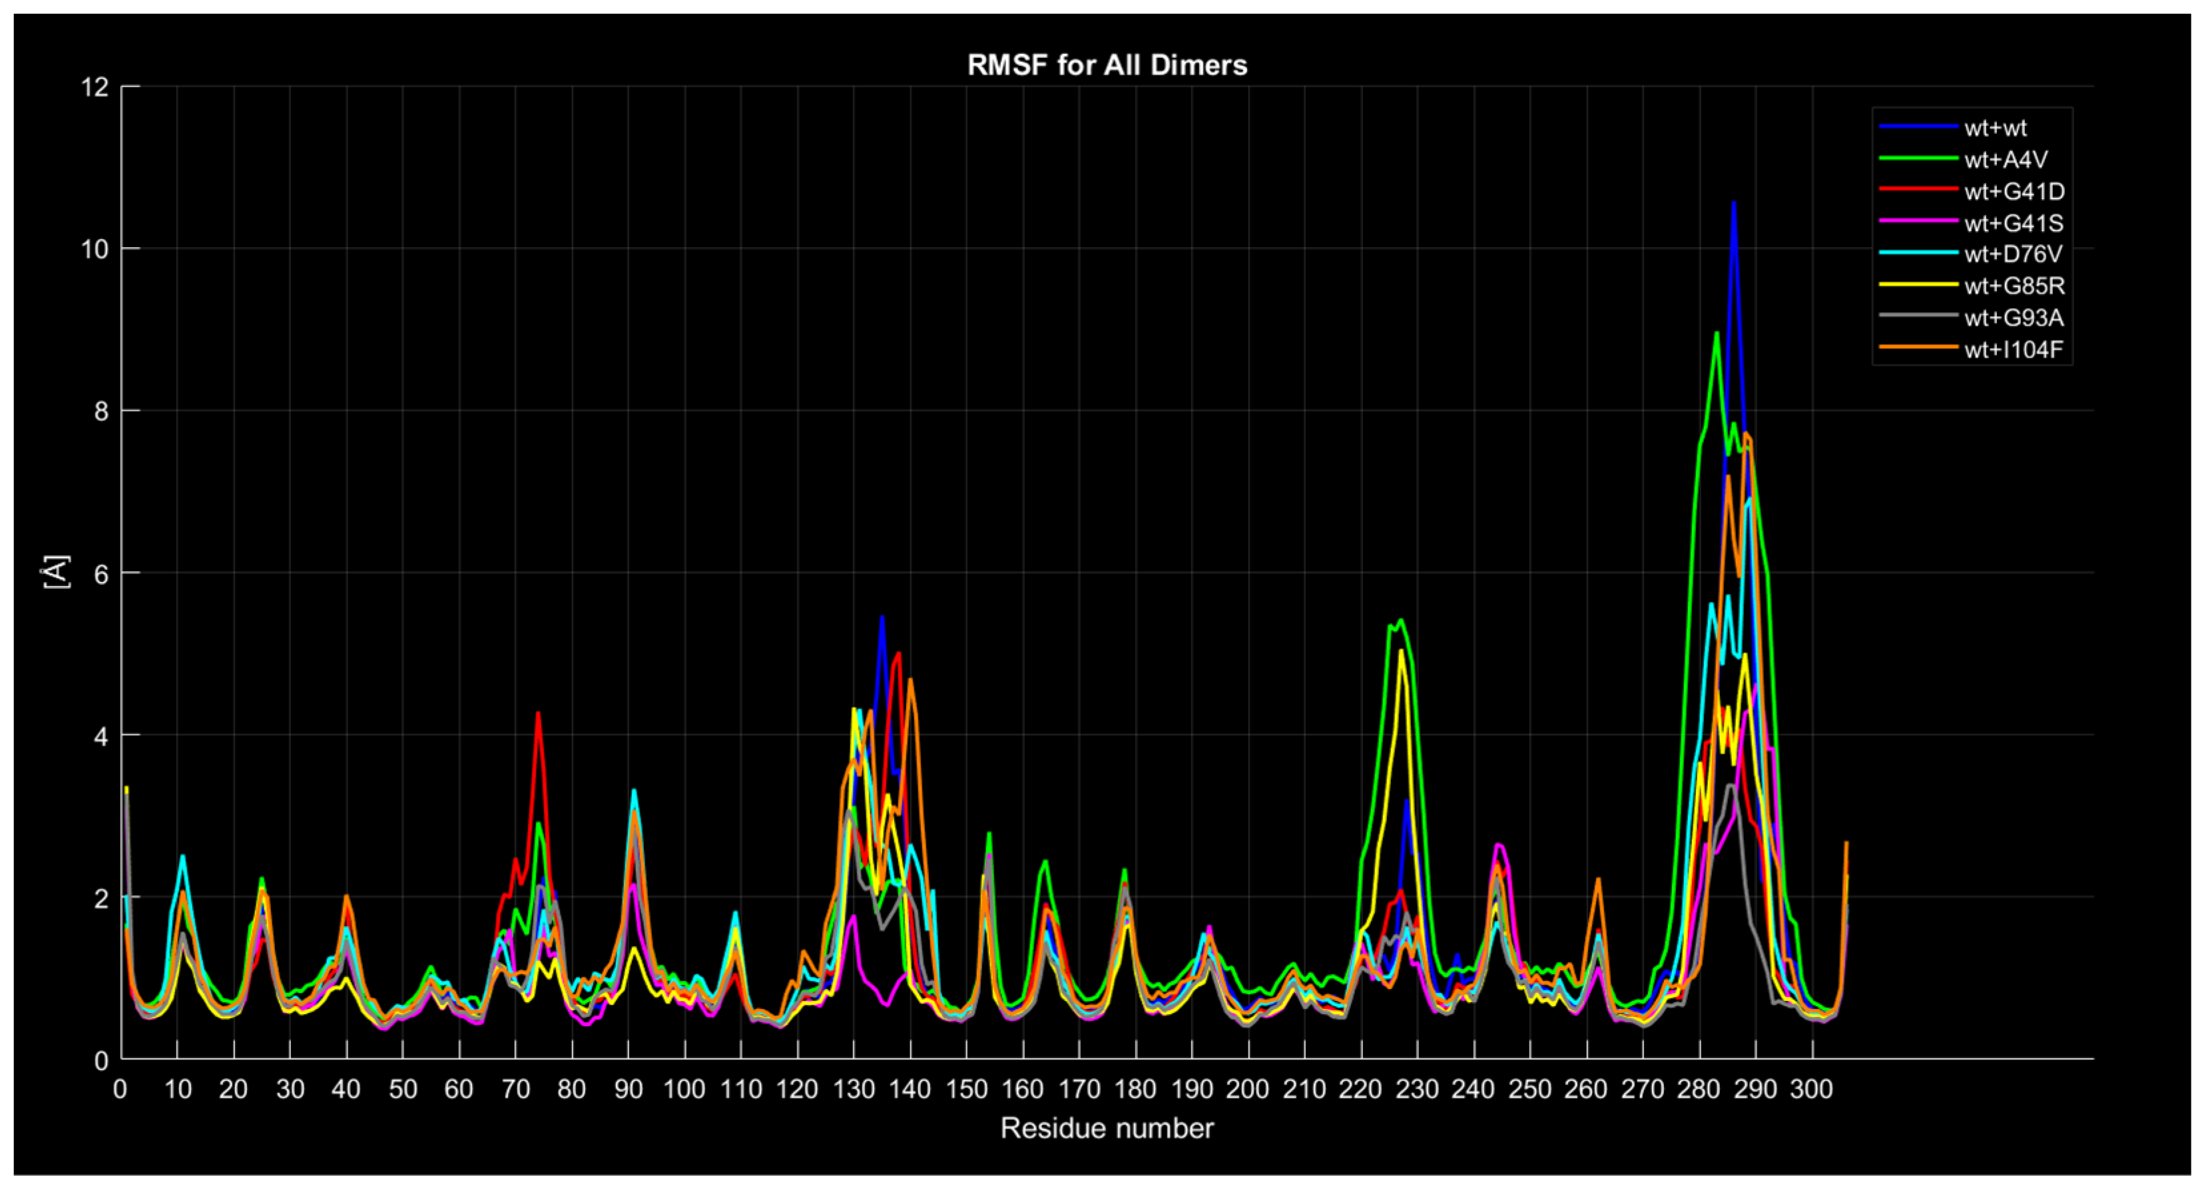Click the orange wt+I104F legend line
This screenshot has height=1192, width=2206.
point(1919,348)
